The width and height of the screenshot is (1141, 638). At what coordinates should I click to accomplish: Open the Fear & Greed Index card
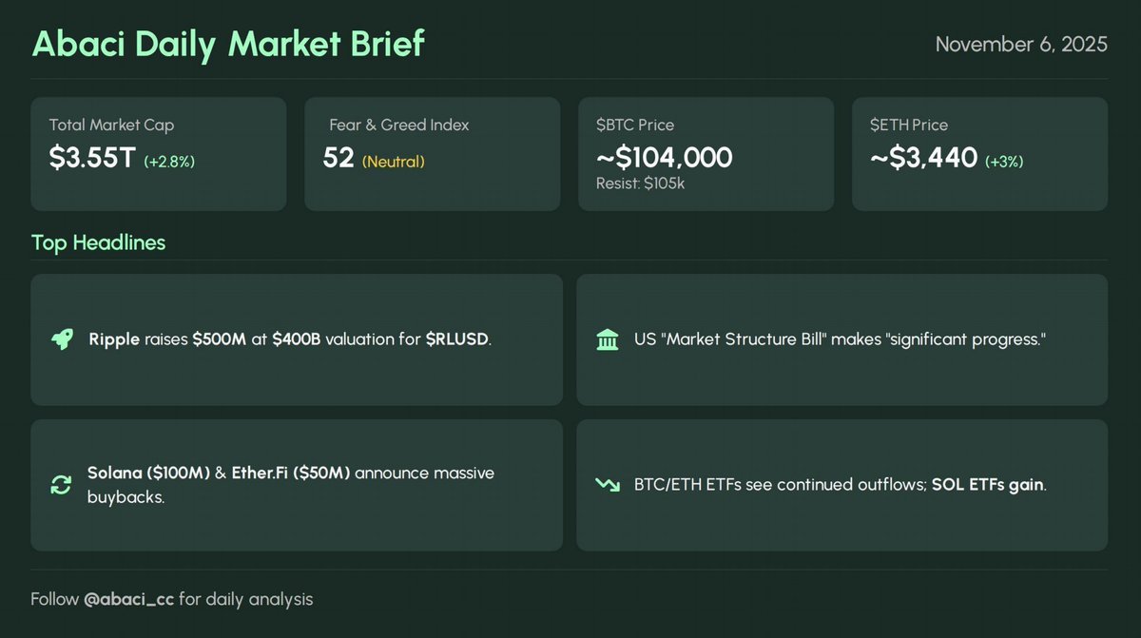pos(432,154)
